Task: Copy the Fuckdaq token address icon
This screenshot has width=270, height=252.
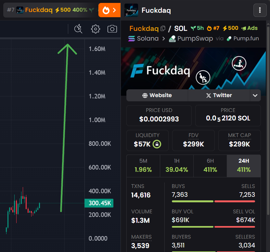Action: pyautogui.click(x=163, y=28)
